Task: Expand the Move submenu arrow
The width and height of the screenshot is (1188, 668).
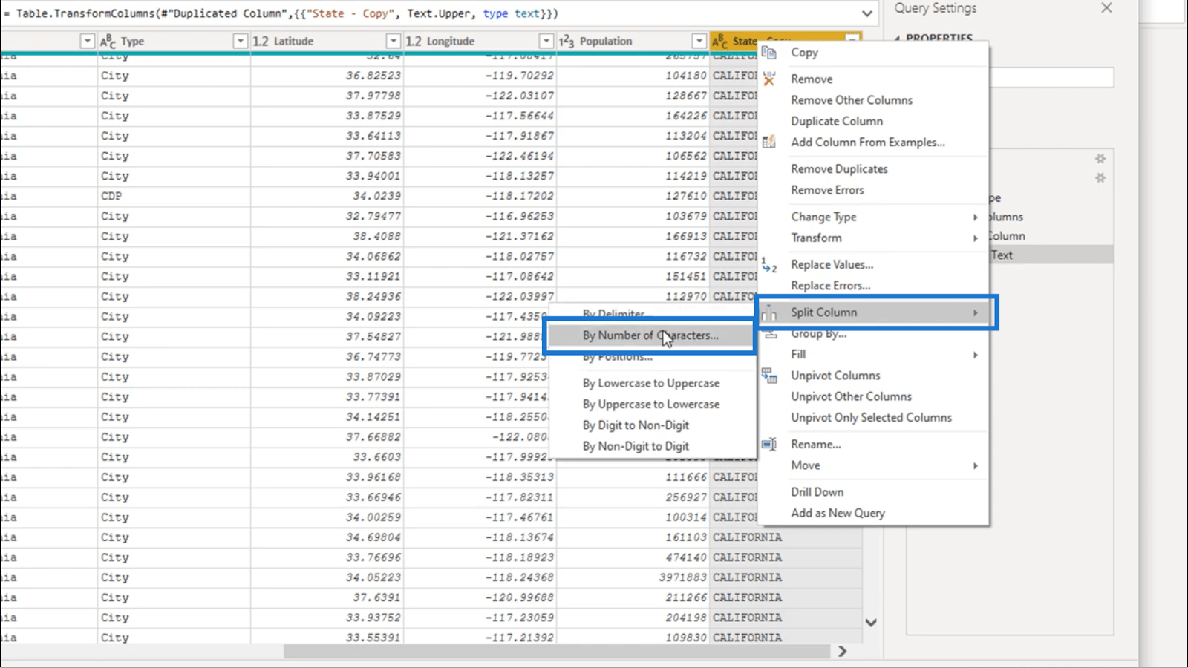Action: (976, 466)
